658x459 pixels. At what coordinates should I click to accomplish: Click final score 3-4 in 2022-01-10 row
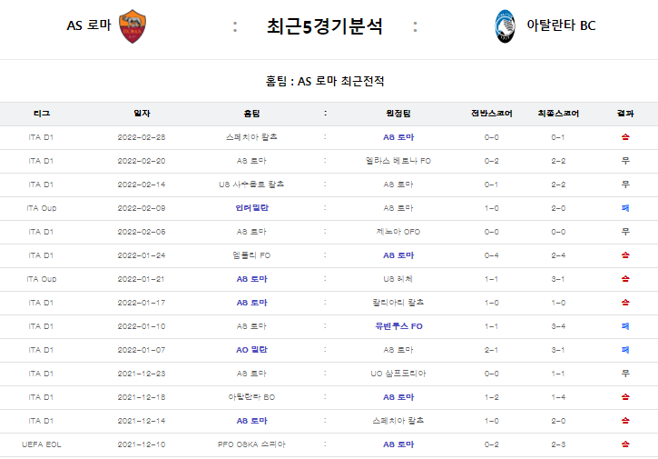558,326
